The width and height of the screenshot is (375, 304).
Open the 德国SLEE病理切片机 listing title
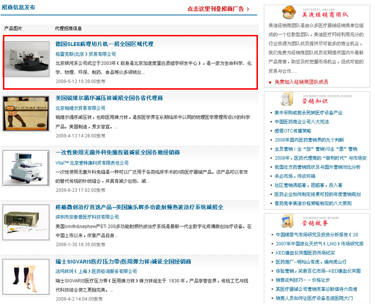pyautogui.click(x=104, y=44)
